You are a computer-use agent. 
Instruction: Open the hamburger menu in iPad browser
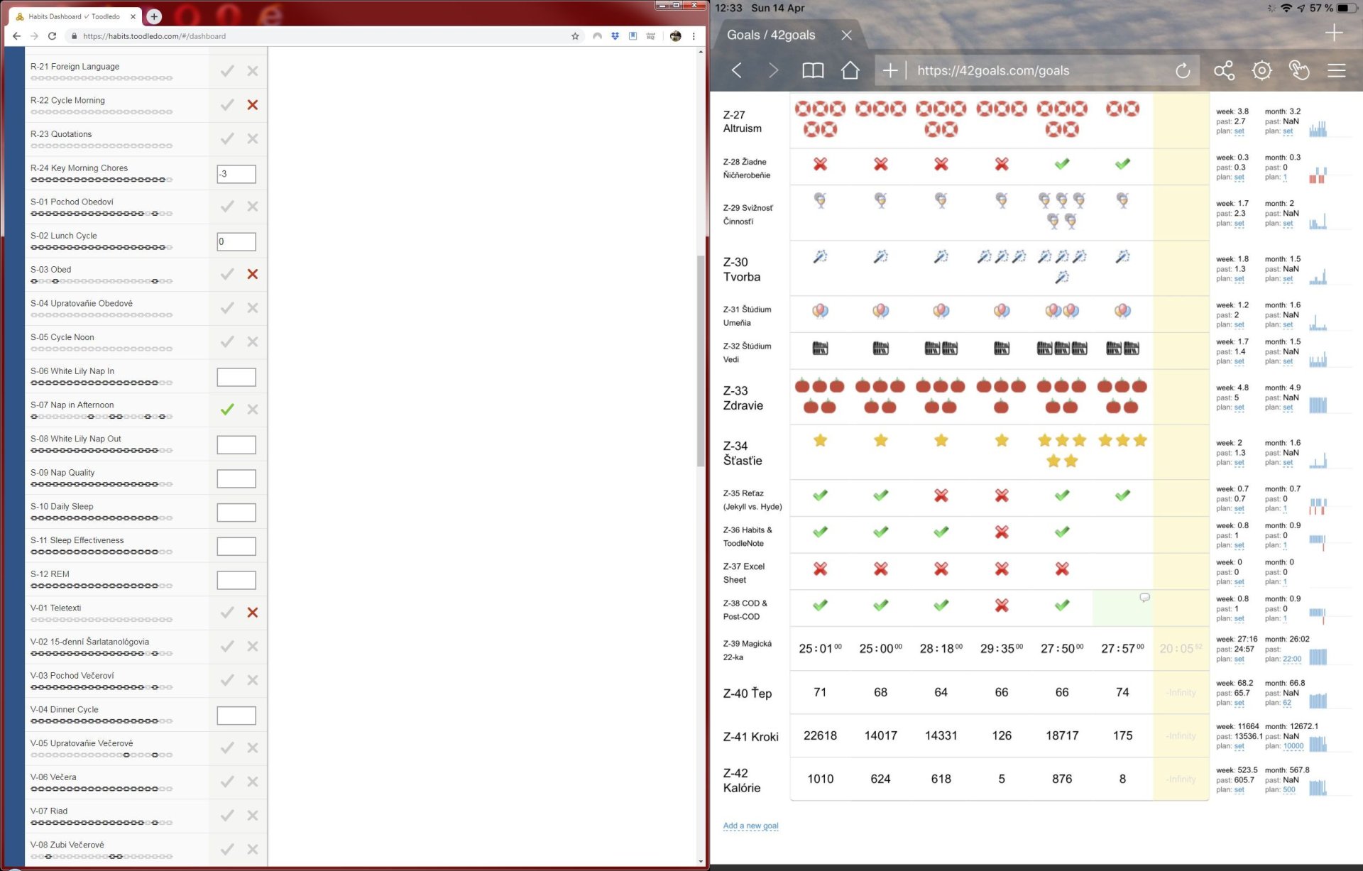pos(1336,70)
